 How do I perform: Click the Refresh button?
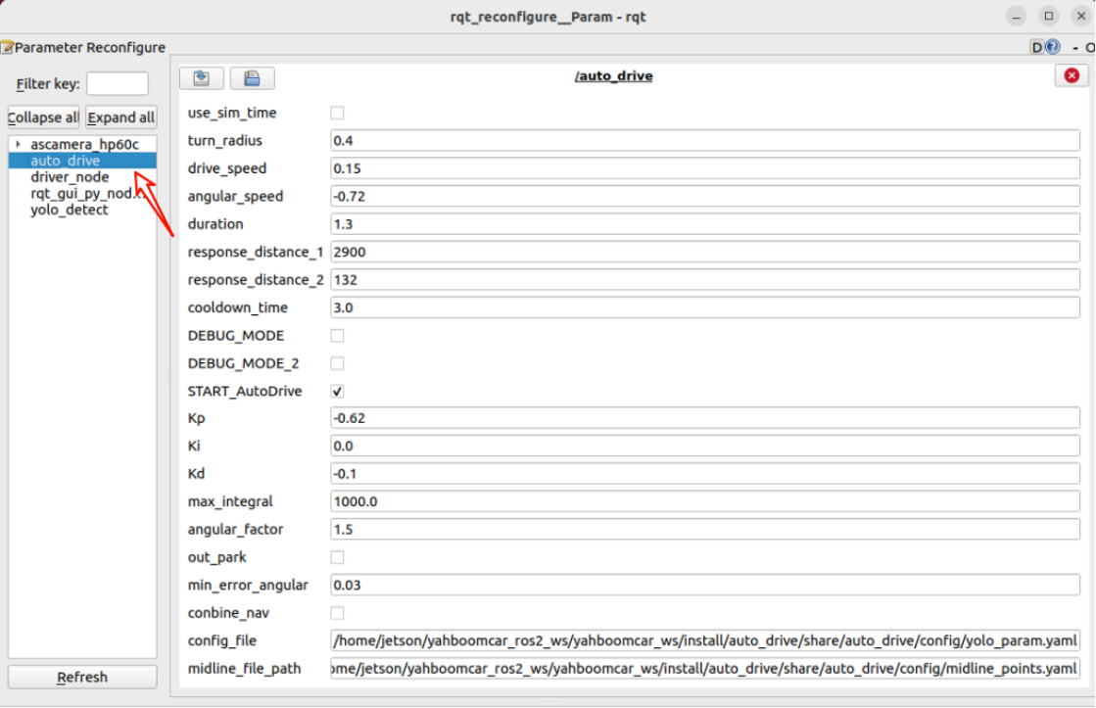pos(82,677)
